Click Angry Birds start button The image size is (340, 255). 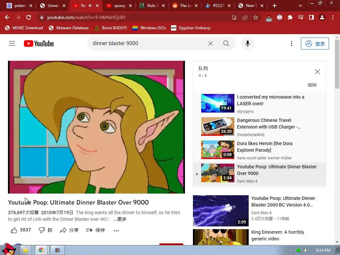(9, 249)
